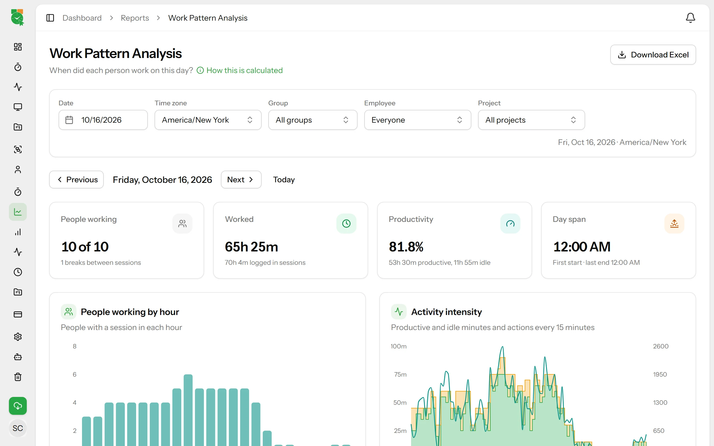Click "Friday, October 16, 2026" date label

tap(162, 180)
